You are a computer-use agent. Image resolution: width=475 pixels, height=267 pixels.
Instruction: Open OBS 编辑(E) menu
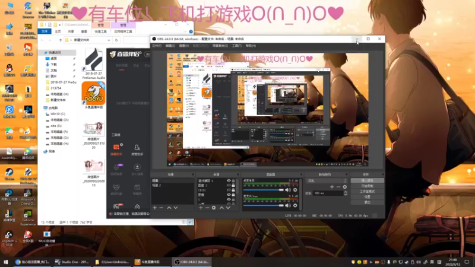click(x=170, y=46)
